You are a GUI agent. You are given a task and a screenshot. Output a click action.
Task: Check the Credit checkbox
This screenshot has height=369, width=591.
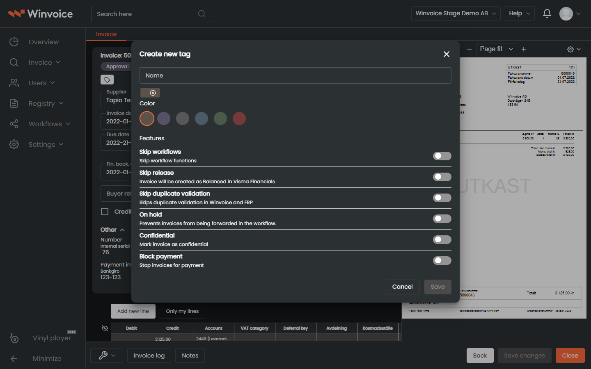click(x=105, y=212)
